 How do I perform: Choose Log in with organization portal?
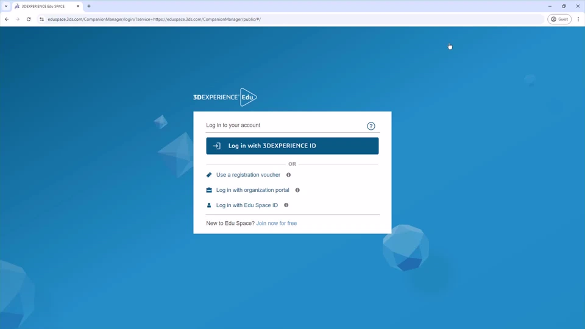[x=252, y=190]
